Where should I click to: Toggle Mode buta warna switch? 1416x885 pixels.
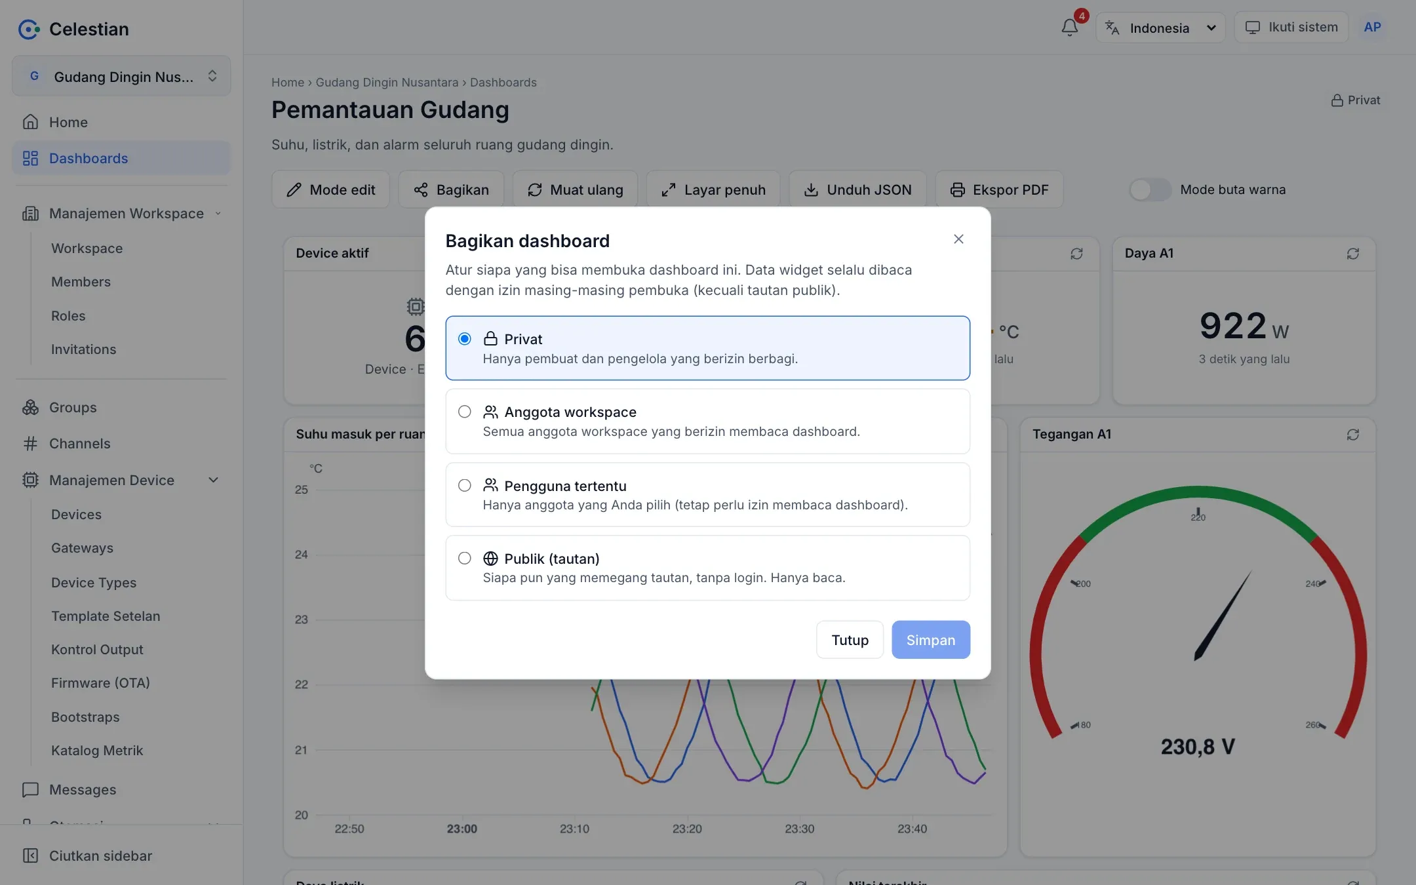[1150, 189]
